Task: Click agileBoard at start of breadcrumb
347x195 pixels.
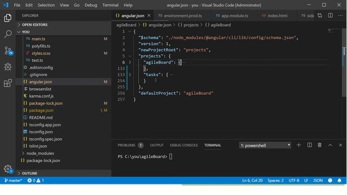Action: pyautogui.click(x=126, y=25)
